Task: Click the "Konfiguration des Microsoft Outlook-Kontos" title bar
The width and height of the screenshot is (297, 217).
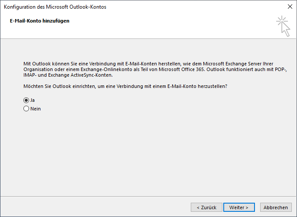Action: (x=55, y=7)
